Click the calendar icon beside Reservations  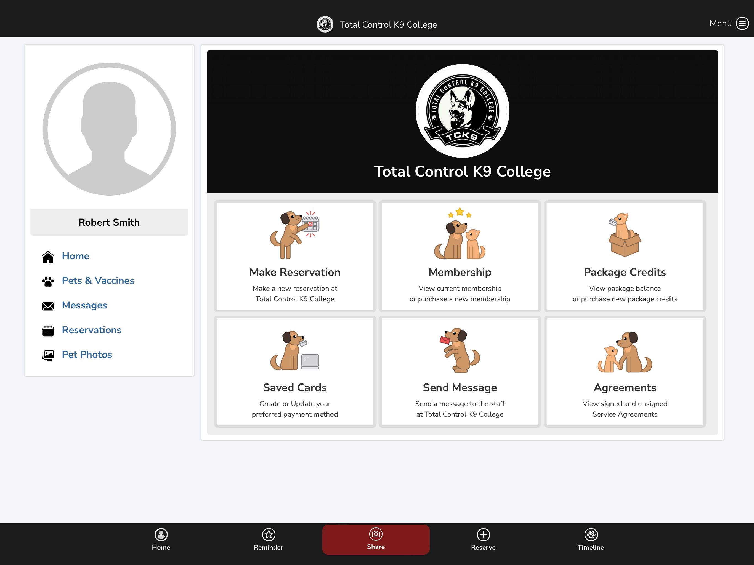[48, 331]
